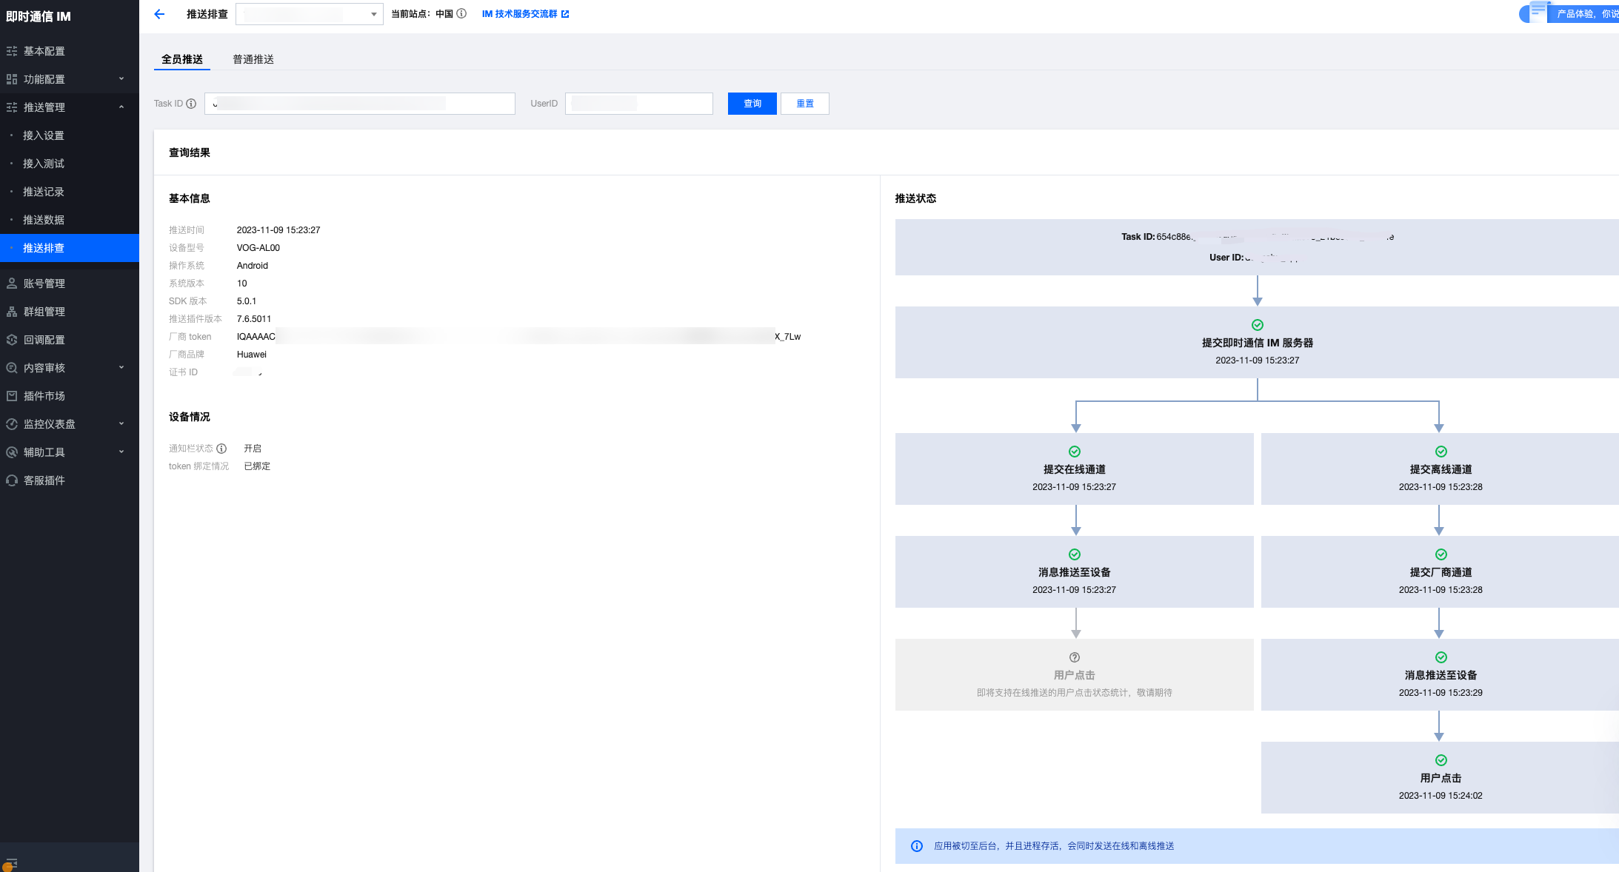Image resolution: width=1619 pixels, height=872 pixels.
Task: Click the question mark icon above 用户点击
Action: (x=1075, y=657)
